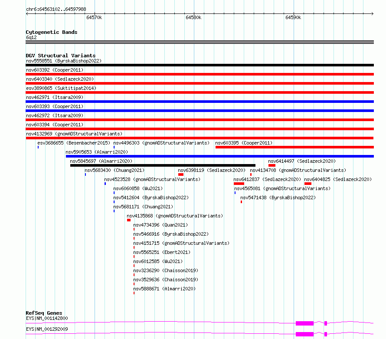Click the 64580k ruler label

coord(193,17)
